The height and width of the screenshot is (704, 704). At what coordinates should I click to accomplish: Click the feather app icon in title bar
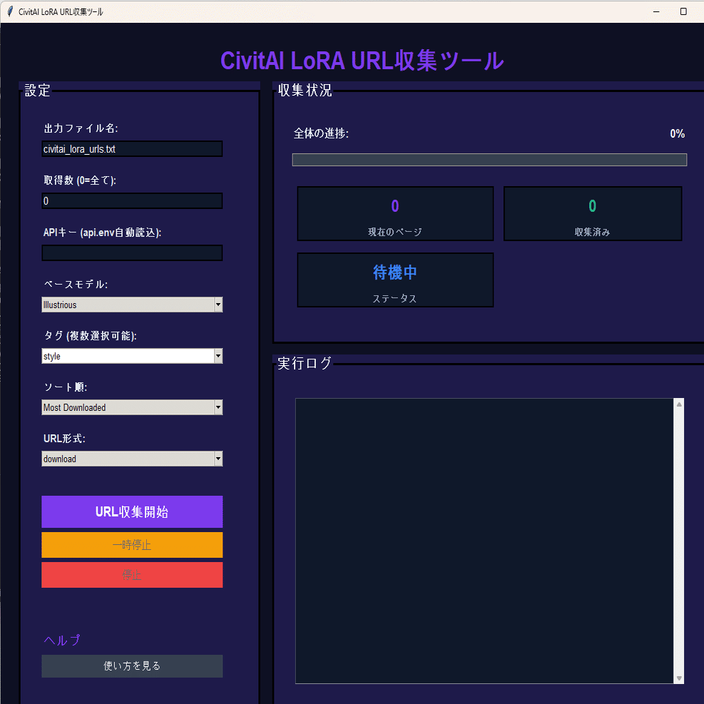[x=10, y=11]
